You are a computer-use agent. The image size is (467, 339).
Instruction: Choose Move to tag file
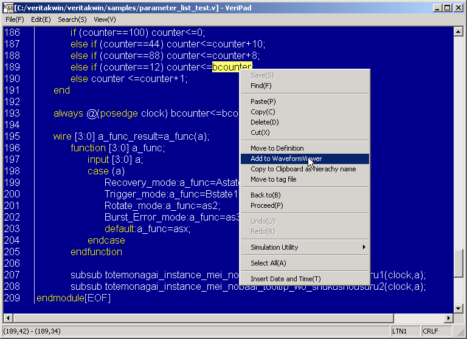(273, 179)
